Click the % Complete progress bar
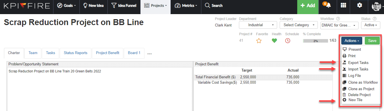The height and width of the screenshot is (111, 384). [315, 41]
